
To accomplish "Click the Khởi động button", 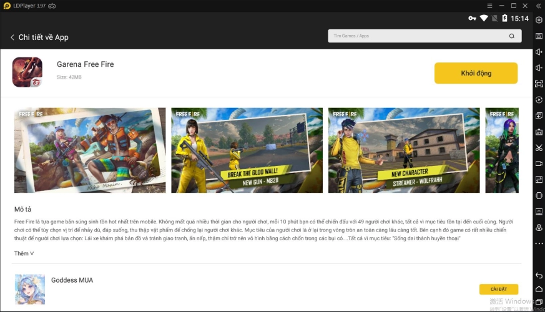I will pyautogui.click(x=476, y=73).
